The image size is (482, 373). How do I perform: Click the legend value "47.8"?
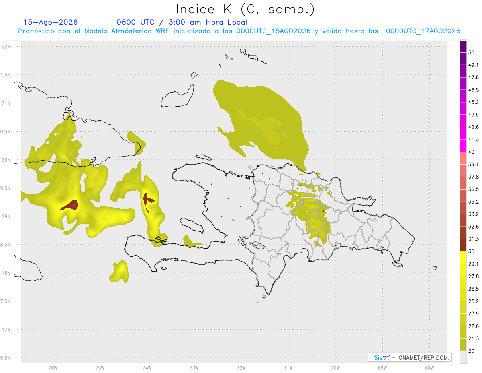474,77
